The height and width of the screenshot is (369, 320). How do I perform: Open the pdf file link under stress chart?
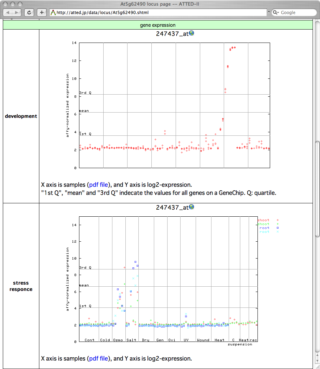coord(99,358)
